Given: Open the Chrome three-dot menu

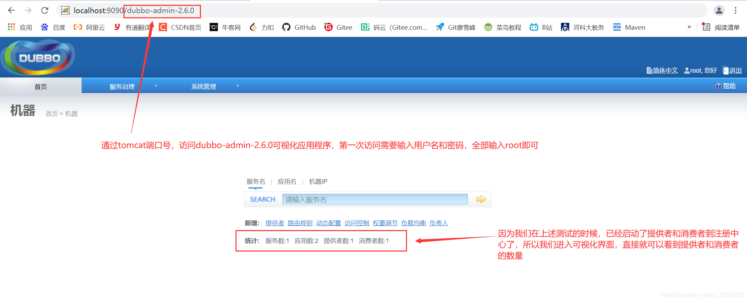Looking at the screenshot, I should (736, 10).
